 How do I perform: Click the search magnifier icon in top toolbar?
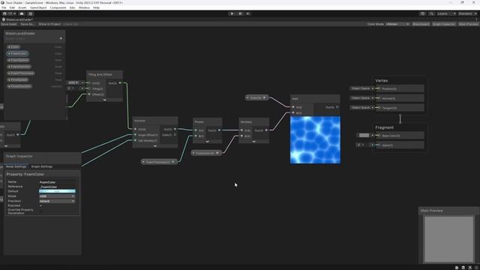tap(431, 13)
